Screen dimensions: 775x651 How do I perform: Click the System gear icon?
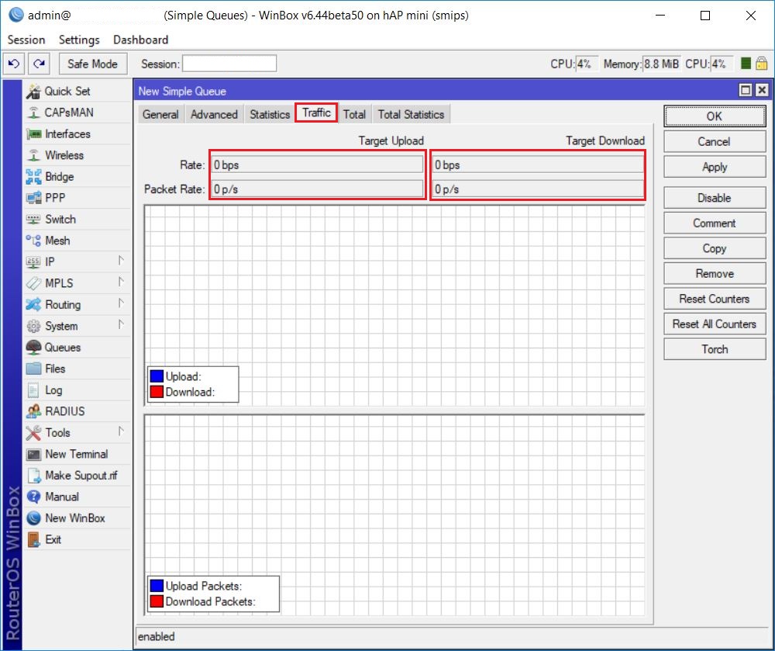tap(33, 326)
